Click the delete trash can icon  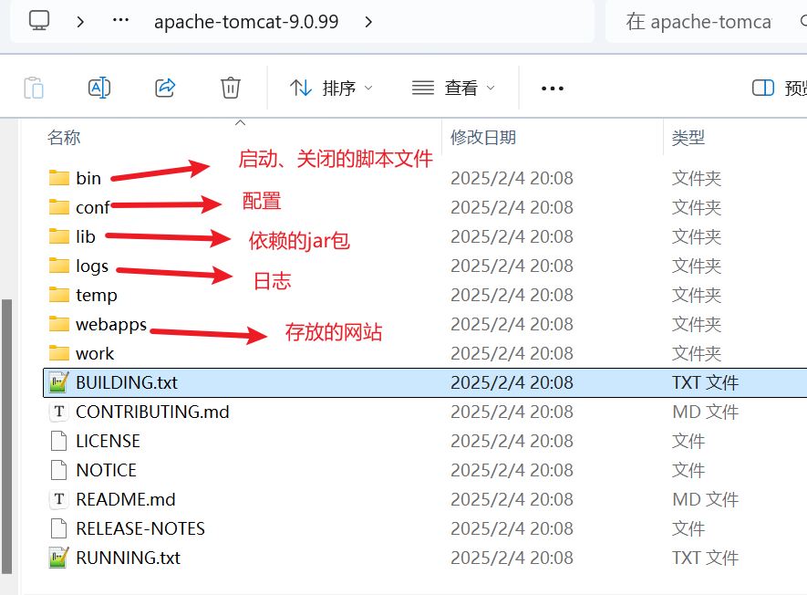[231, 88]
